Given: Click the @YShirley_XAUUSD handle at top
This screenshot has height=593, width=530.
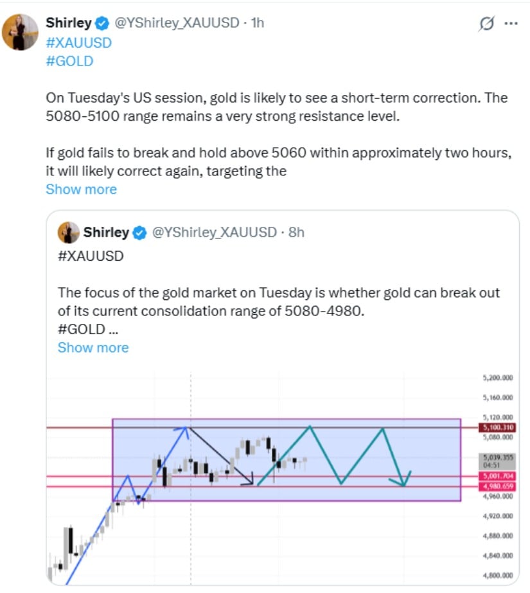Looking at the screenshot, I should click(177, 23).
